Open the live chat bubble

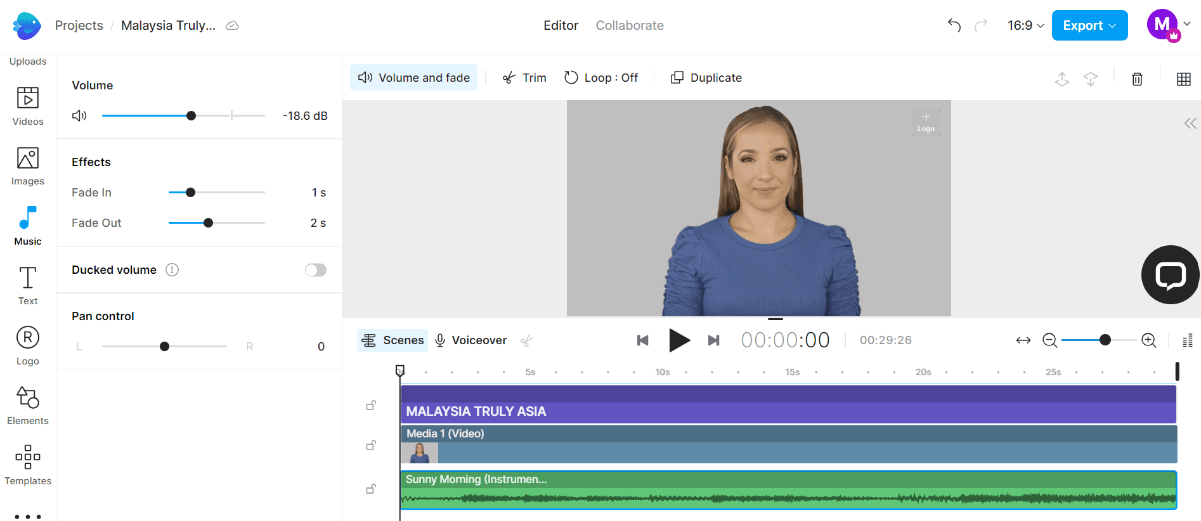(1170, 275)
